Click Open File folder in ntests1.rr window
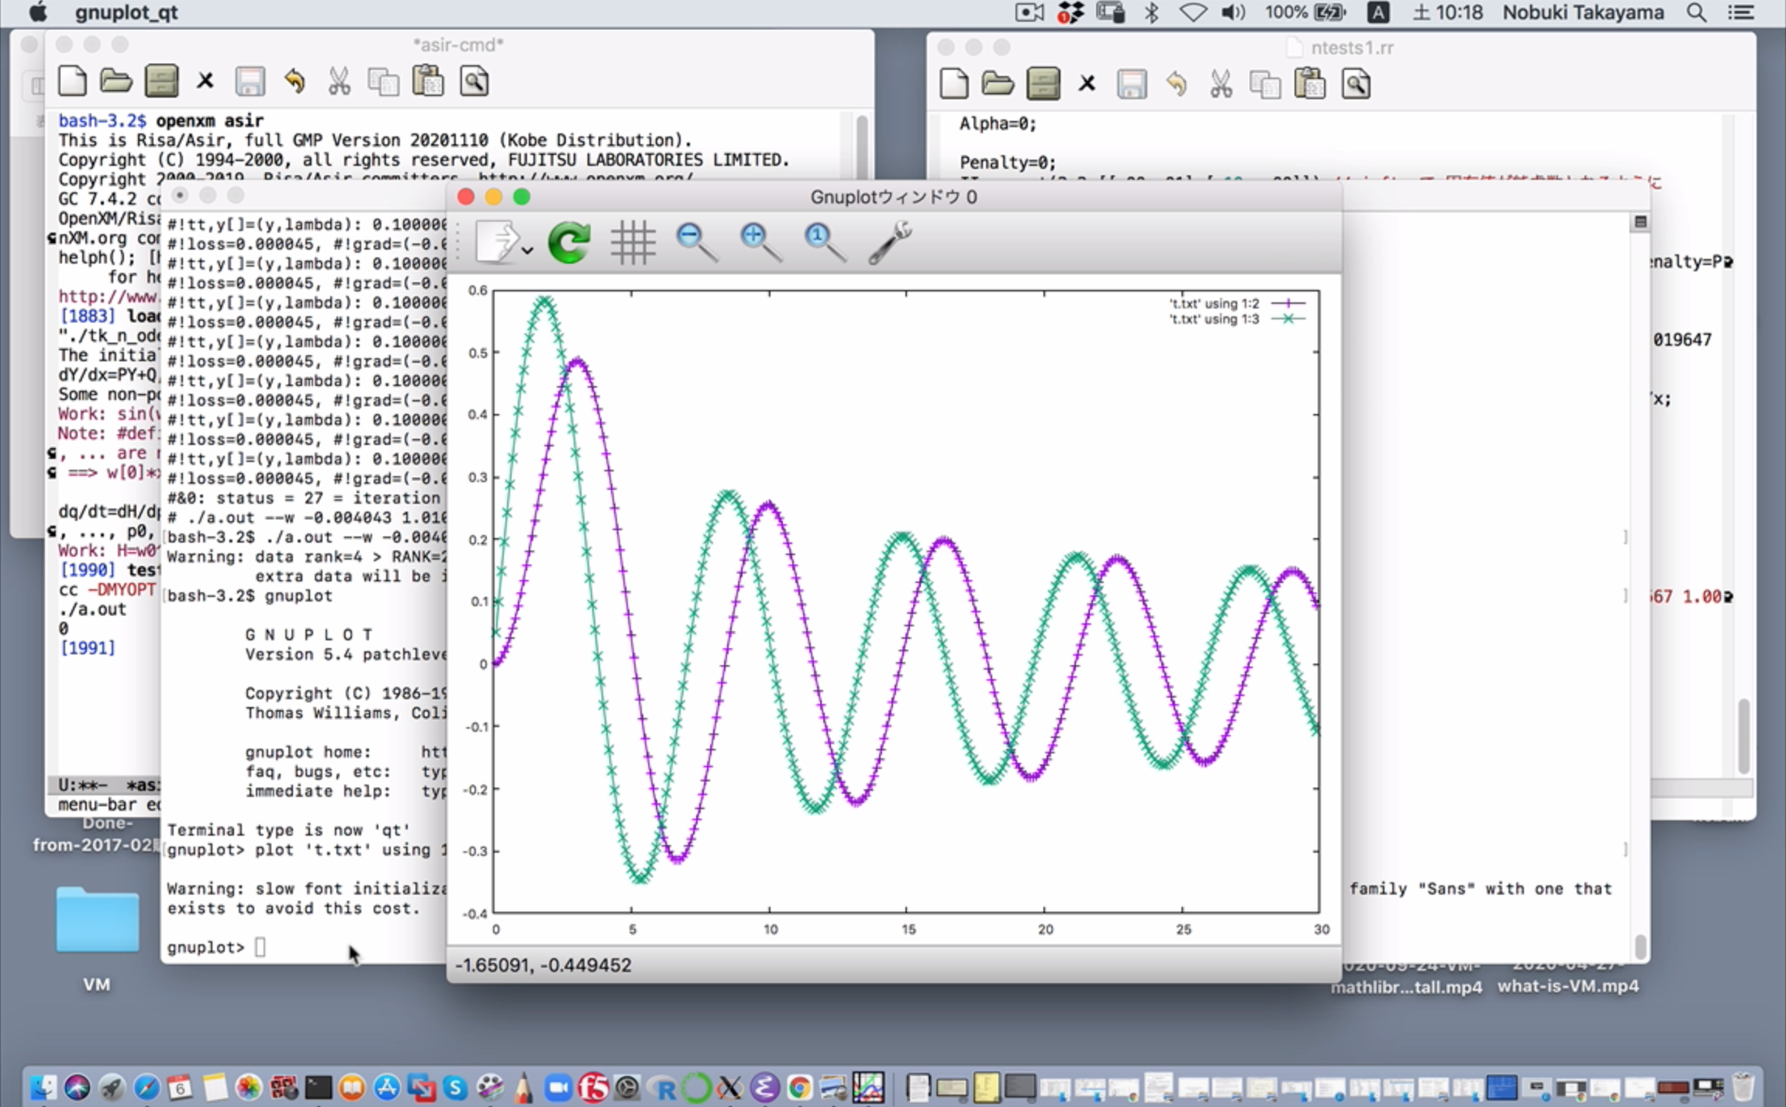 [998, 84]
